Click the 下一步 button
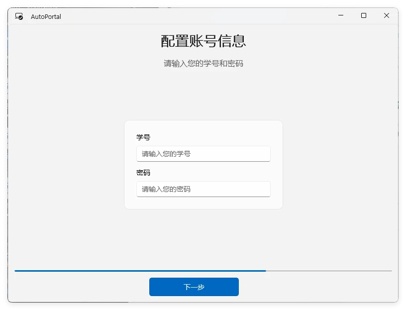Image resolution: width=406 pixels, height=310 pixels. tap(194, 287)
